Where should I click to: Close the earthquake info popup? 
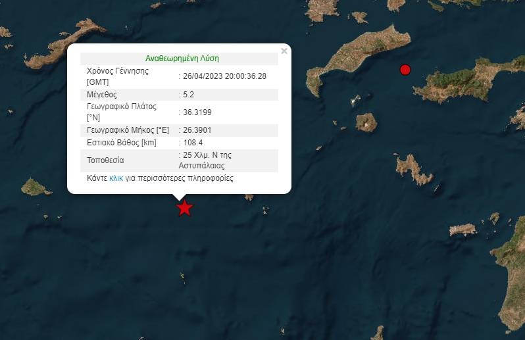[284, 51]
